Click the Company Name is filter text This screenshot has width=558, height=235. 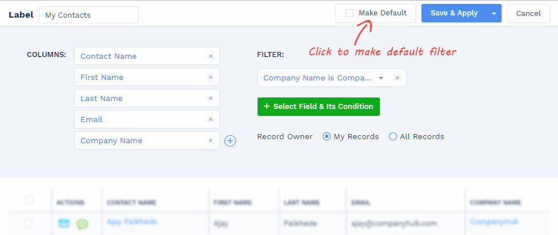tap(318, 78)
